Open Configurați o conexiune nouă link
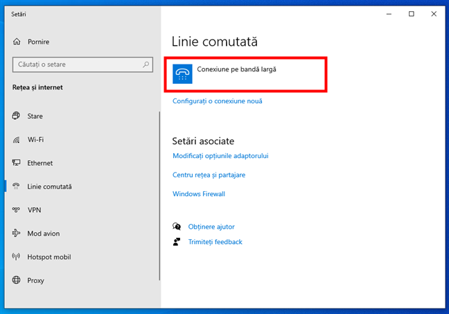The image size is (449, 314). click(217, 101)
